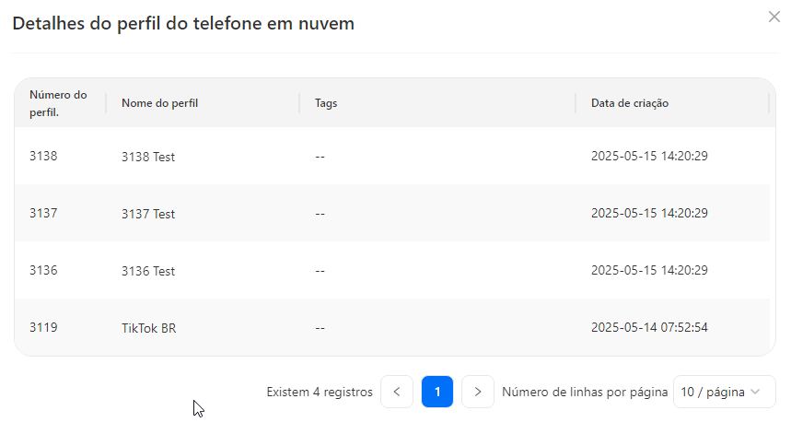Close the cloud phone profile details dialog
The height and width of the screenshot is (434, 791).
774,17
